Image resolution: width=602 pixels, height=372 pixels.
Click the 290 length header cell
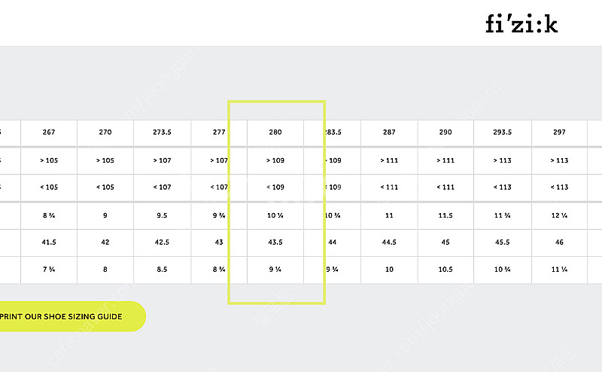445,133
